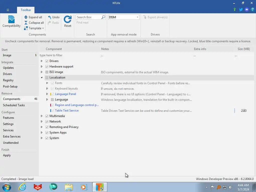Open Scheduled Tasks page

pyautogui.click(x=19, y=105)
